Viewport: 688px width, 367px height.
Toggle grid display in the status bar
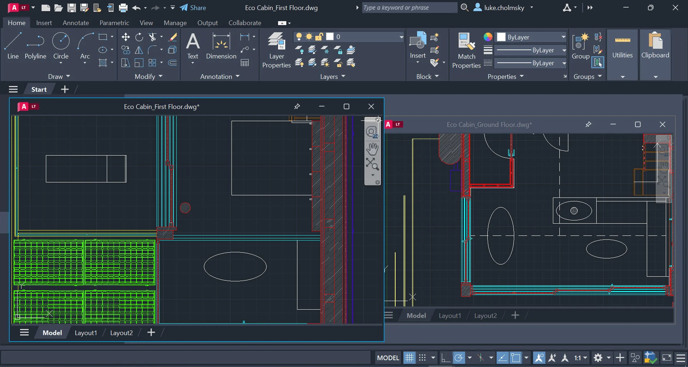coord(410,357)
